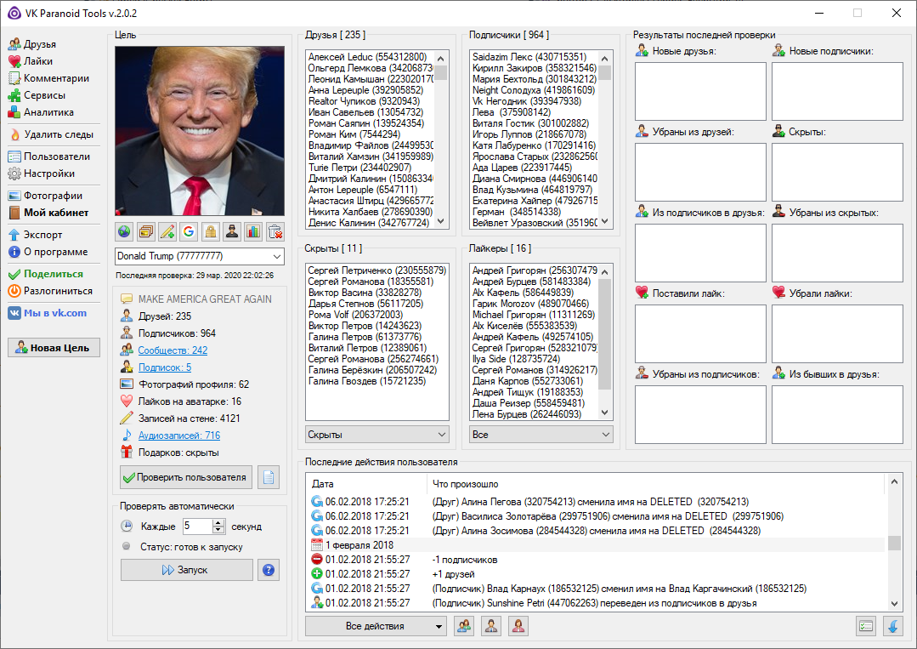The height and width of the screenshot is (649, 917).
Task: Open the bar chart statistics icon
Action: click(x=254, y=231)
